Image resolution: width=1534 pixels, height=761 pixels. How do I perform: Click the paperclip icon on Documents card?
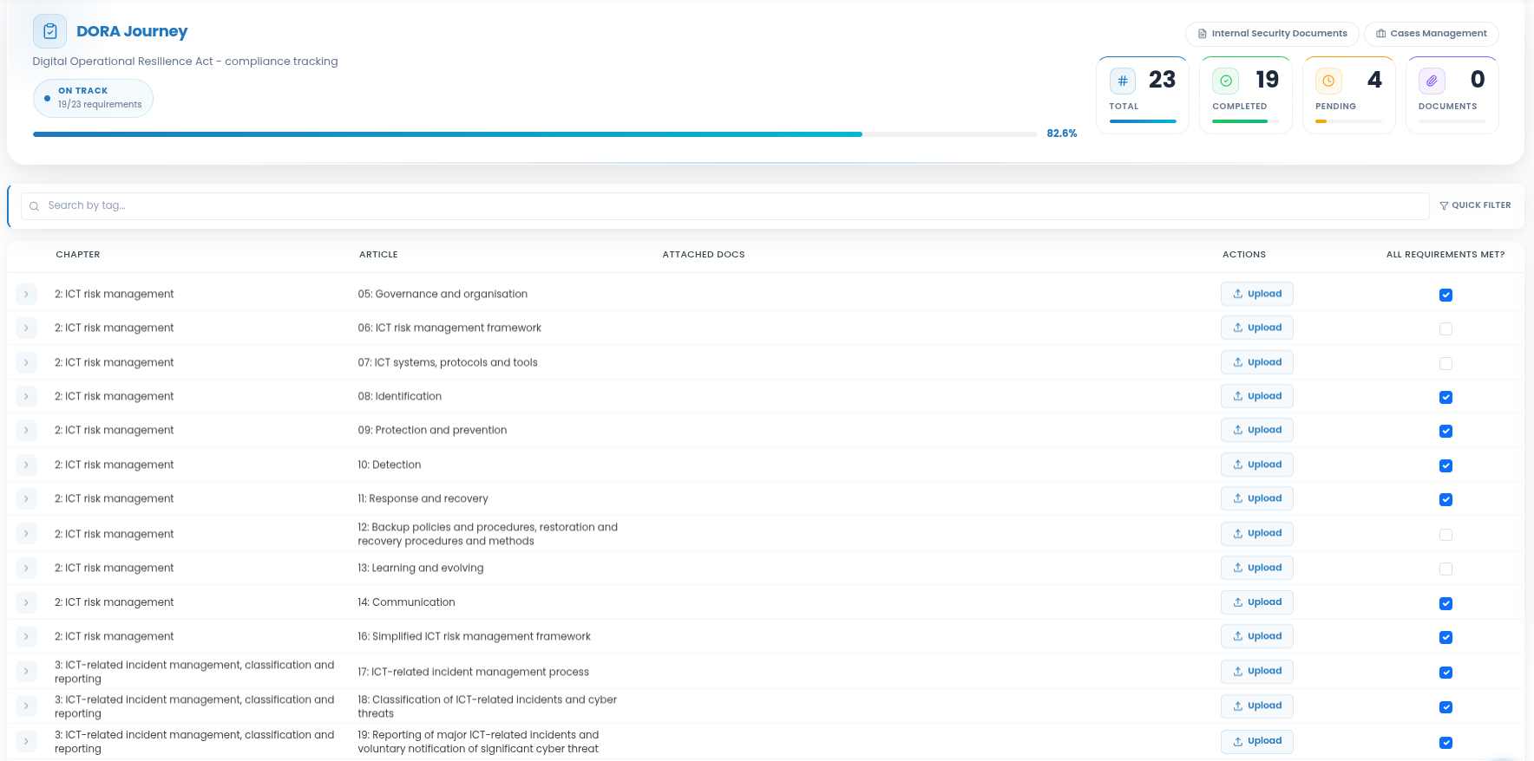1432,81
